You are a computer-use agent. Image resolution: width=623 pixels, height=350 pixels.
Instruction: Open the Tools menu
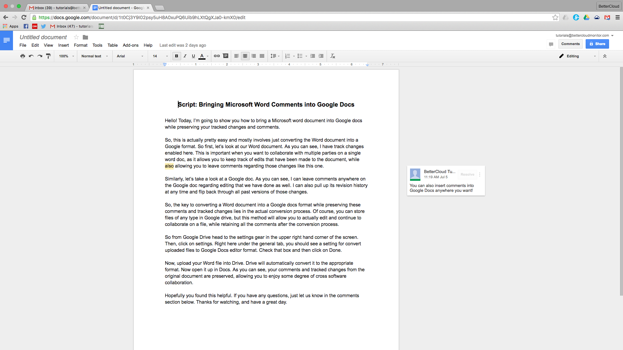pyautogui.click(x=97, y=45)
